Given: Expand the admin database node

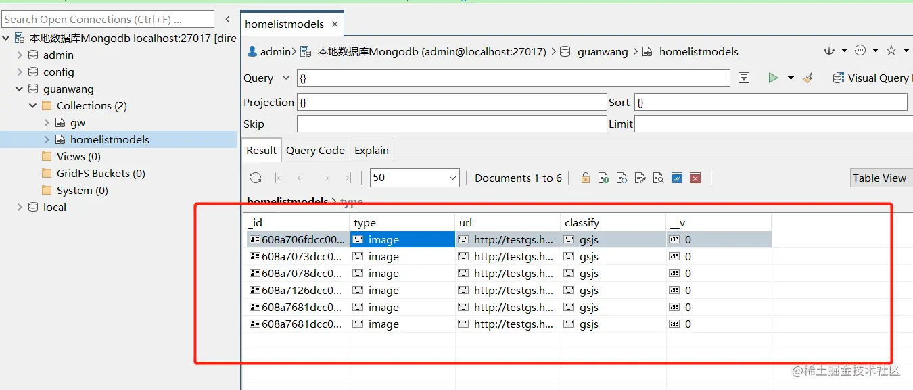Looking at the screenshot, I should click(x=20, y=55).
